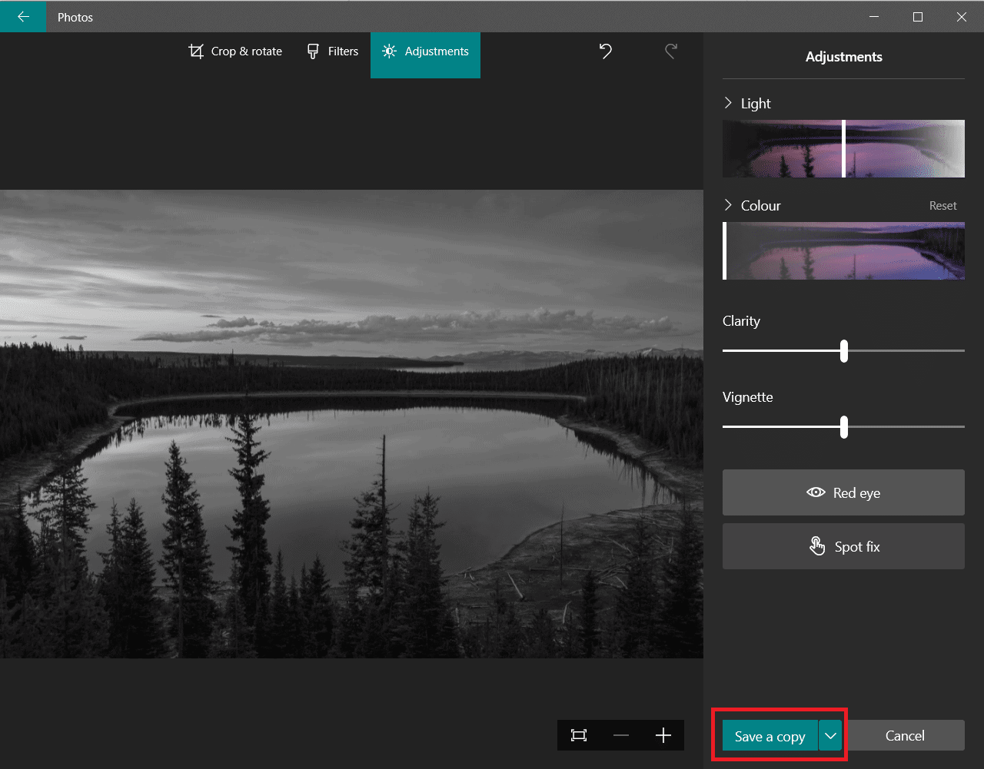Click the fit-to-window zoom icon
The height and width of the screenshot is (769, 984).
579,735
